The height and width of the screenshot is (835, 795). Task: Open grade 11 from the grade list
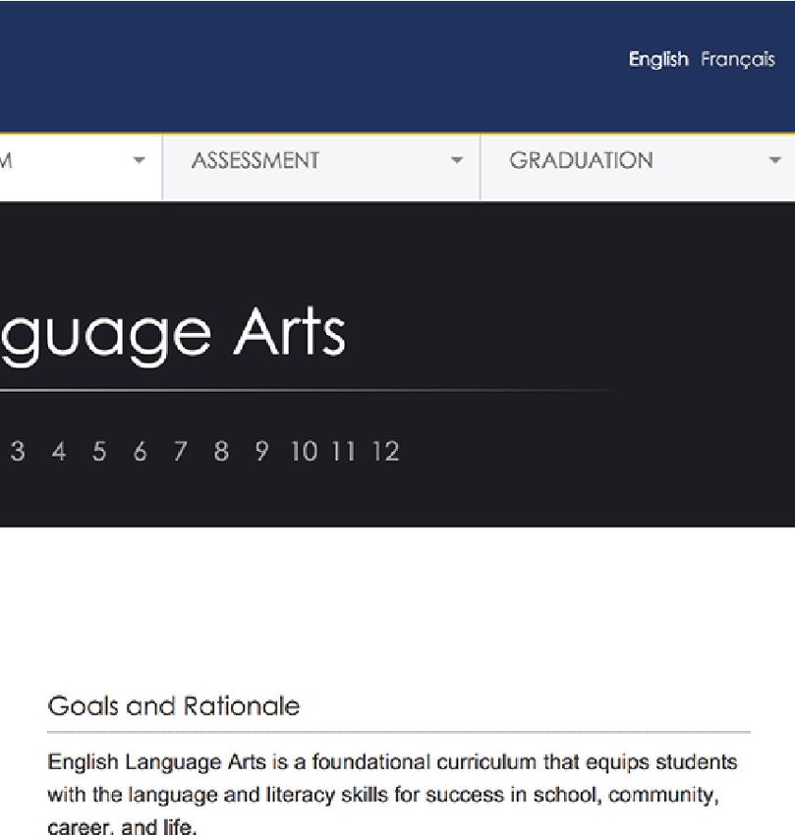342,452
